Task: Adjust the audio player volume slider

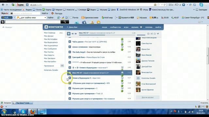Action: [x=141, y=35]
